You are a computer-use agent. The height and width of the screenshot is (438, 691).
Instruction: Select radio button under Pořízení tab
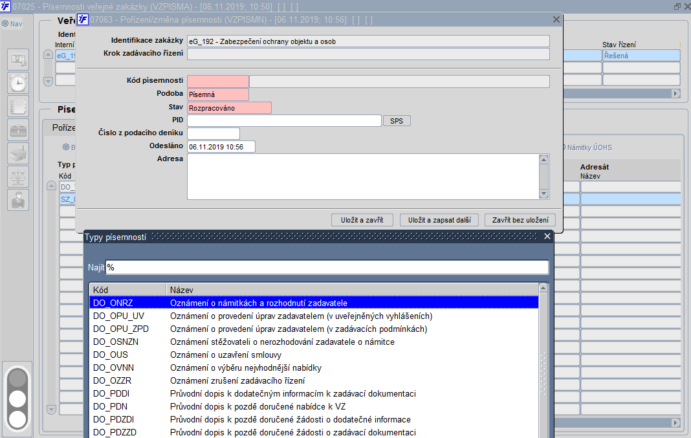[66, 147]
